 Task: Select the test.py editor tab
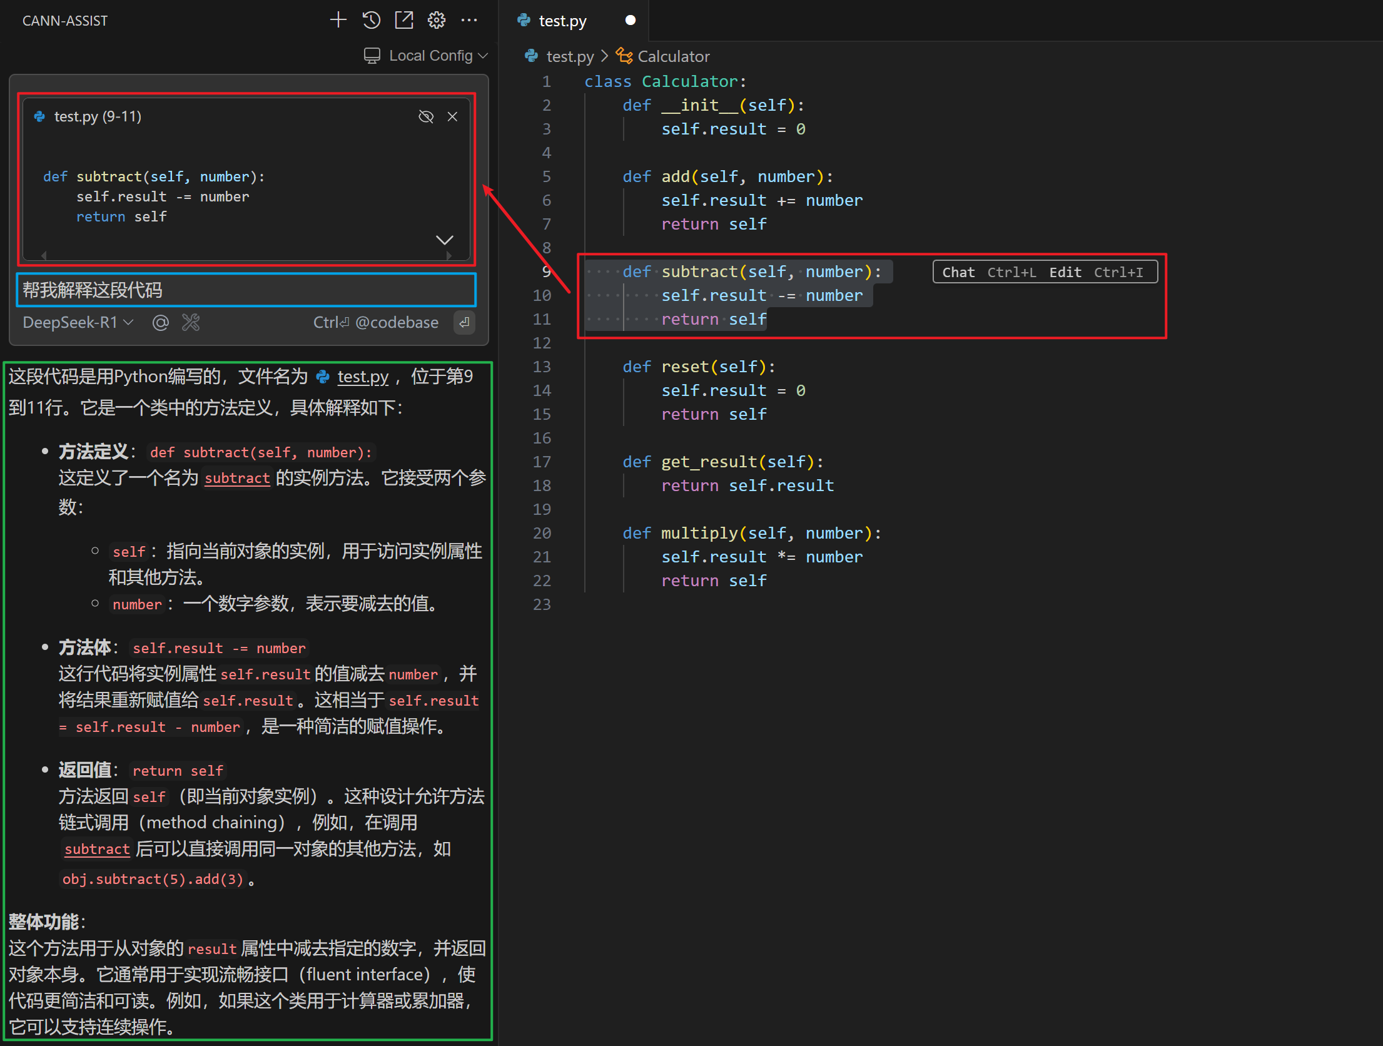click(562, 21)
